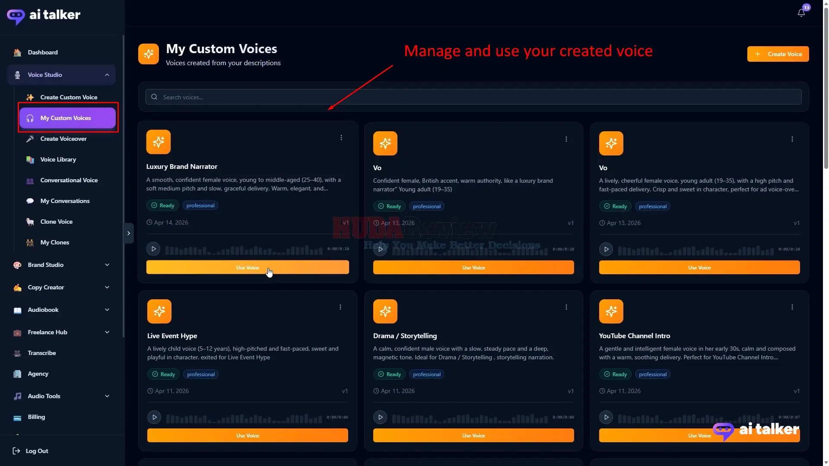
Task: Click the Brand Studio palette icon
Action: pyautogui.click(x=17, y=265)
